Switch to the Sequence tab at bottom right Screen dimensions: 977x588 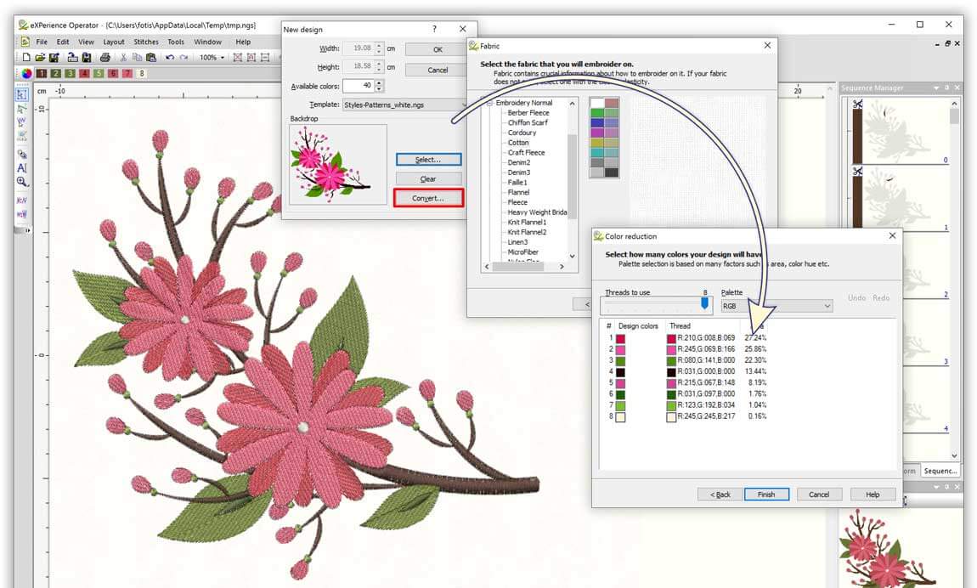point(940,470)
